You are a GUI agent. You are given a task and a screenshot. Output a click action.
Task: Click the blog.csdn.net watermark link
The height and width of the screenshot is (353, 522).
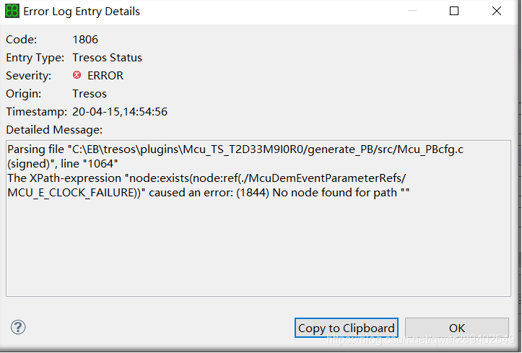[x=421, y=339]
